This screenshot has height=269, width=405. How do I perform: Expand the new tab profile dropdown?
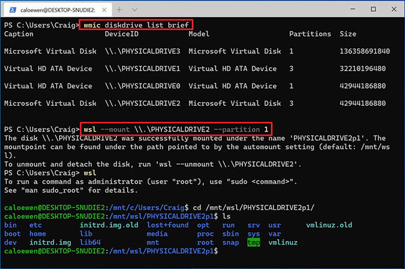click(x=135, y=10)
